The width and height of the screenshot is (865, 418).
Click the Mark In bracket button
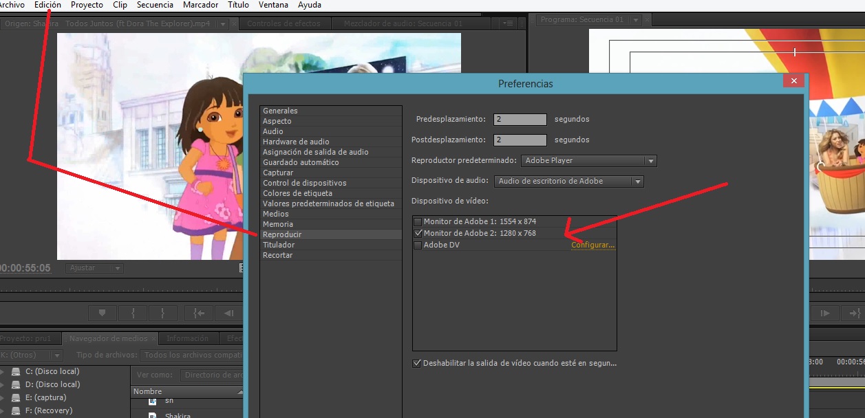pyautogui.click(x=133, y=313)
